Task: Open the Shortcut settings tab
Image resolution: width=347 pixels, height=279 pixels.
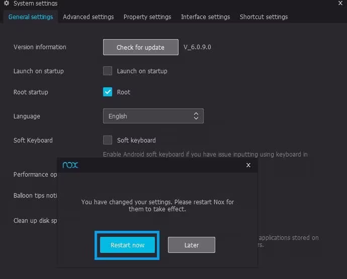Action: 264,17
